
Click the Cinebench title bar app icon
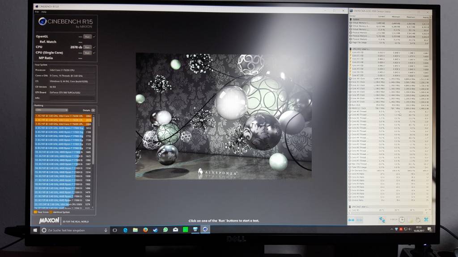tap(37, 6)
